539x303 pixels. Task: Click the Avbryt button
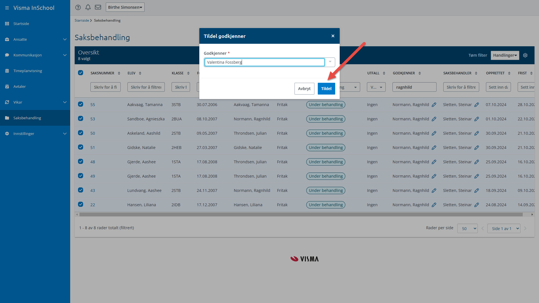click(x=304, y=89)
